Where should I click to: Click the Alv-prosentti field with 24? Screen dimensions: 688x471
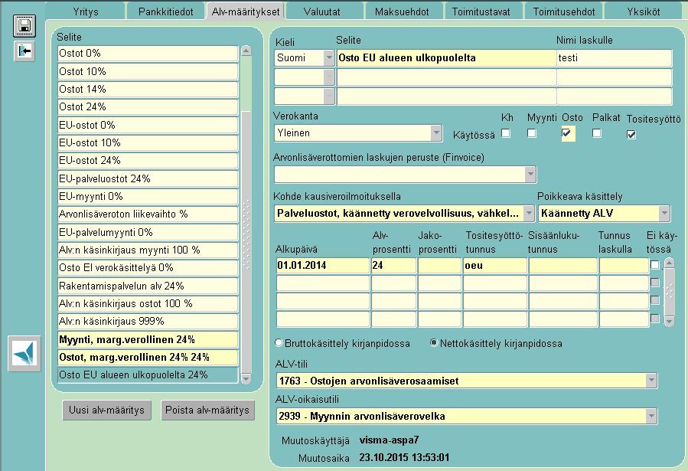(393, 266)
